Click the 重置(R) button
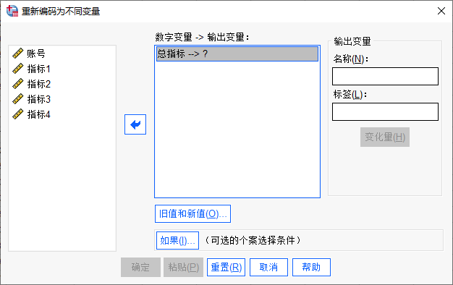This screenshot has width=453, height=285. pos(226,267)
